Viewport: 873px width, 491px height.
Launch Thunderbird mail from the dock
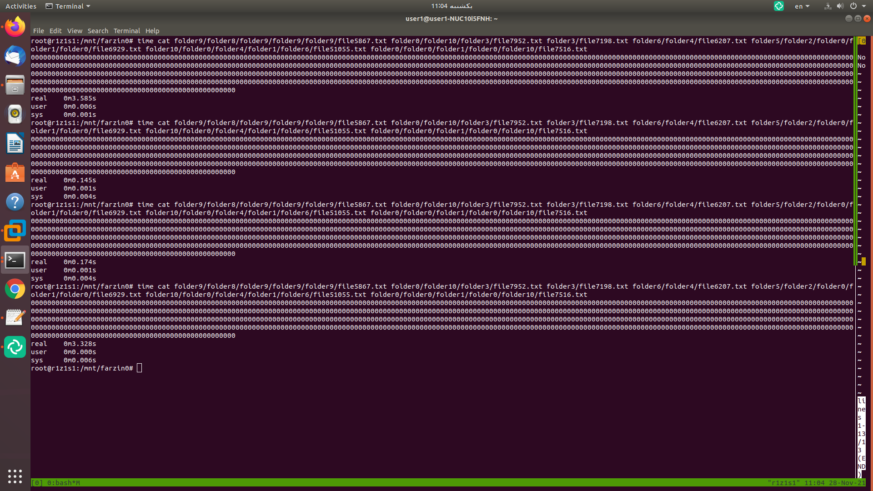point(15,56)
